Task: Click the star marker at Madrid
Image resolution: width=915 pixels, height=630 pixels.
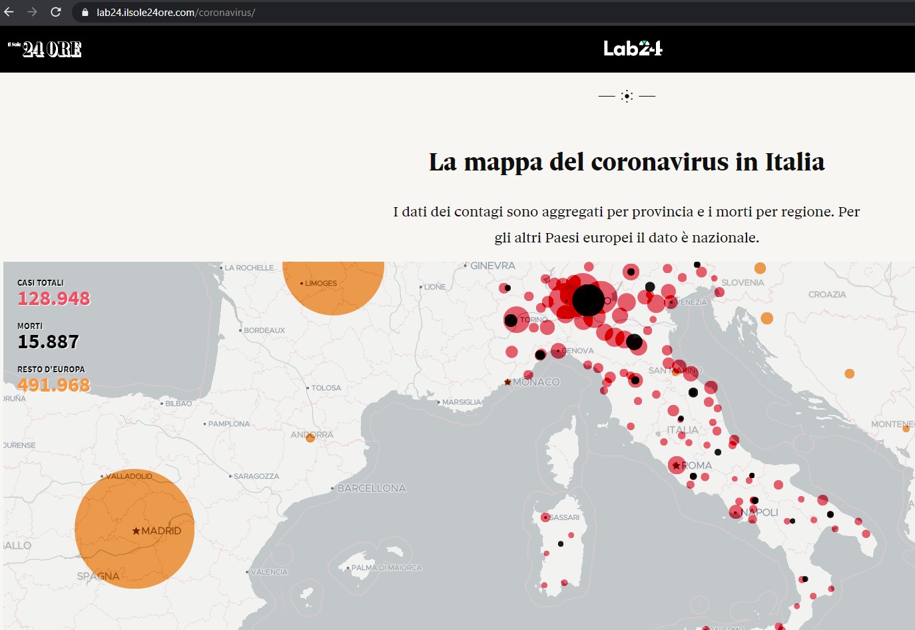Action: point(136,531)
